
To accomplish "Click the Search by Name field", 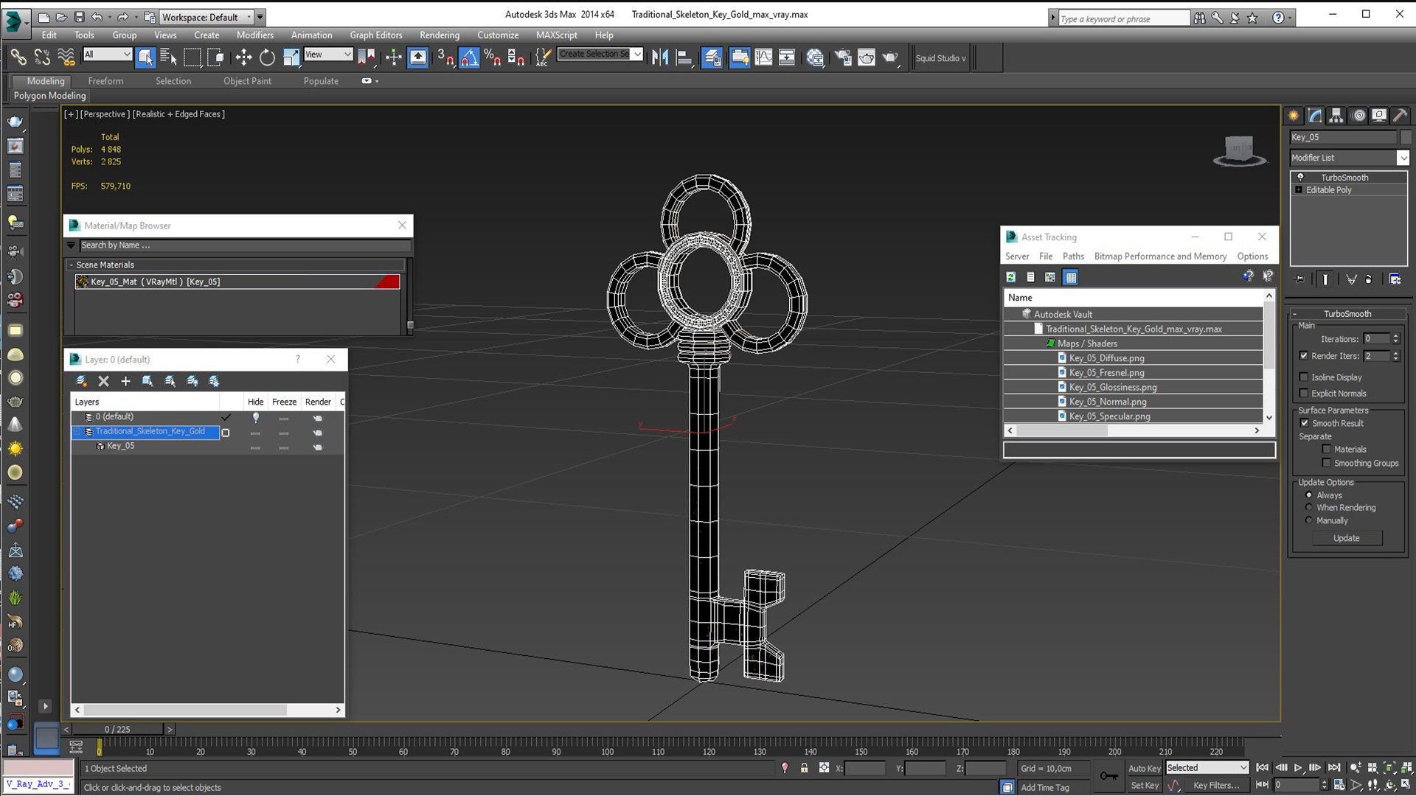I will pos(245,245).
